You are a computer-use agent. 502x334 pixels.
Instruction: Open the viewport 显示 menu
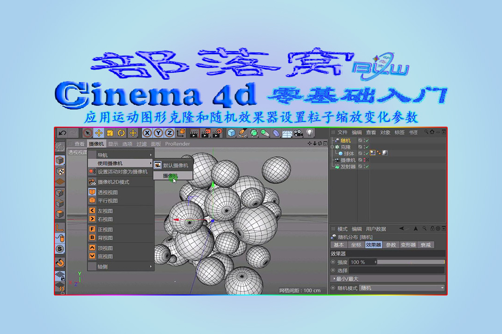click(113, 144)
